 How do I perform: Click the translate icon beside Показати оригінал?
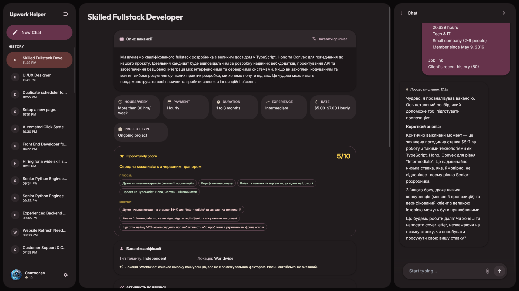click(x=314, y=39)
